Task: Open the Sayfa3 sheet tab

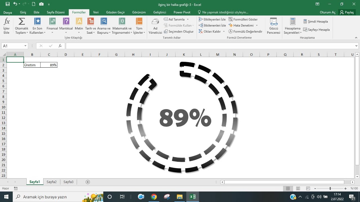Action: pos(68,182)
